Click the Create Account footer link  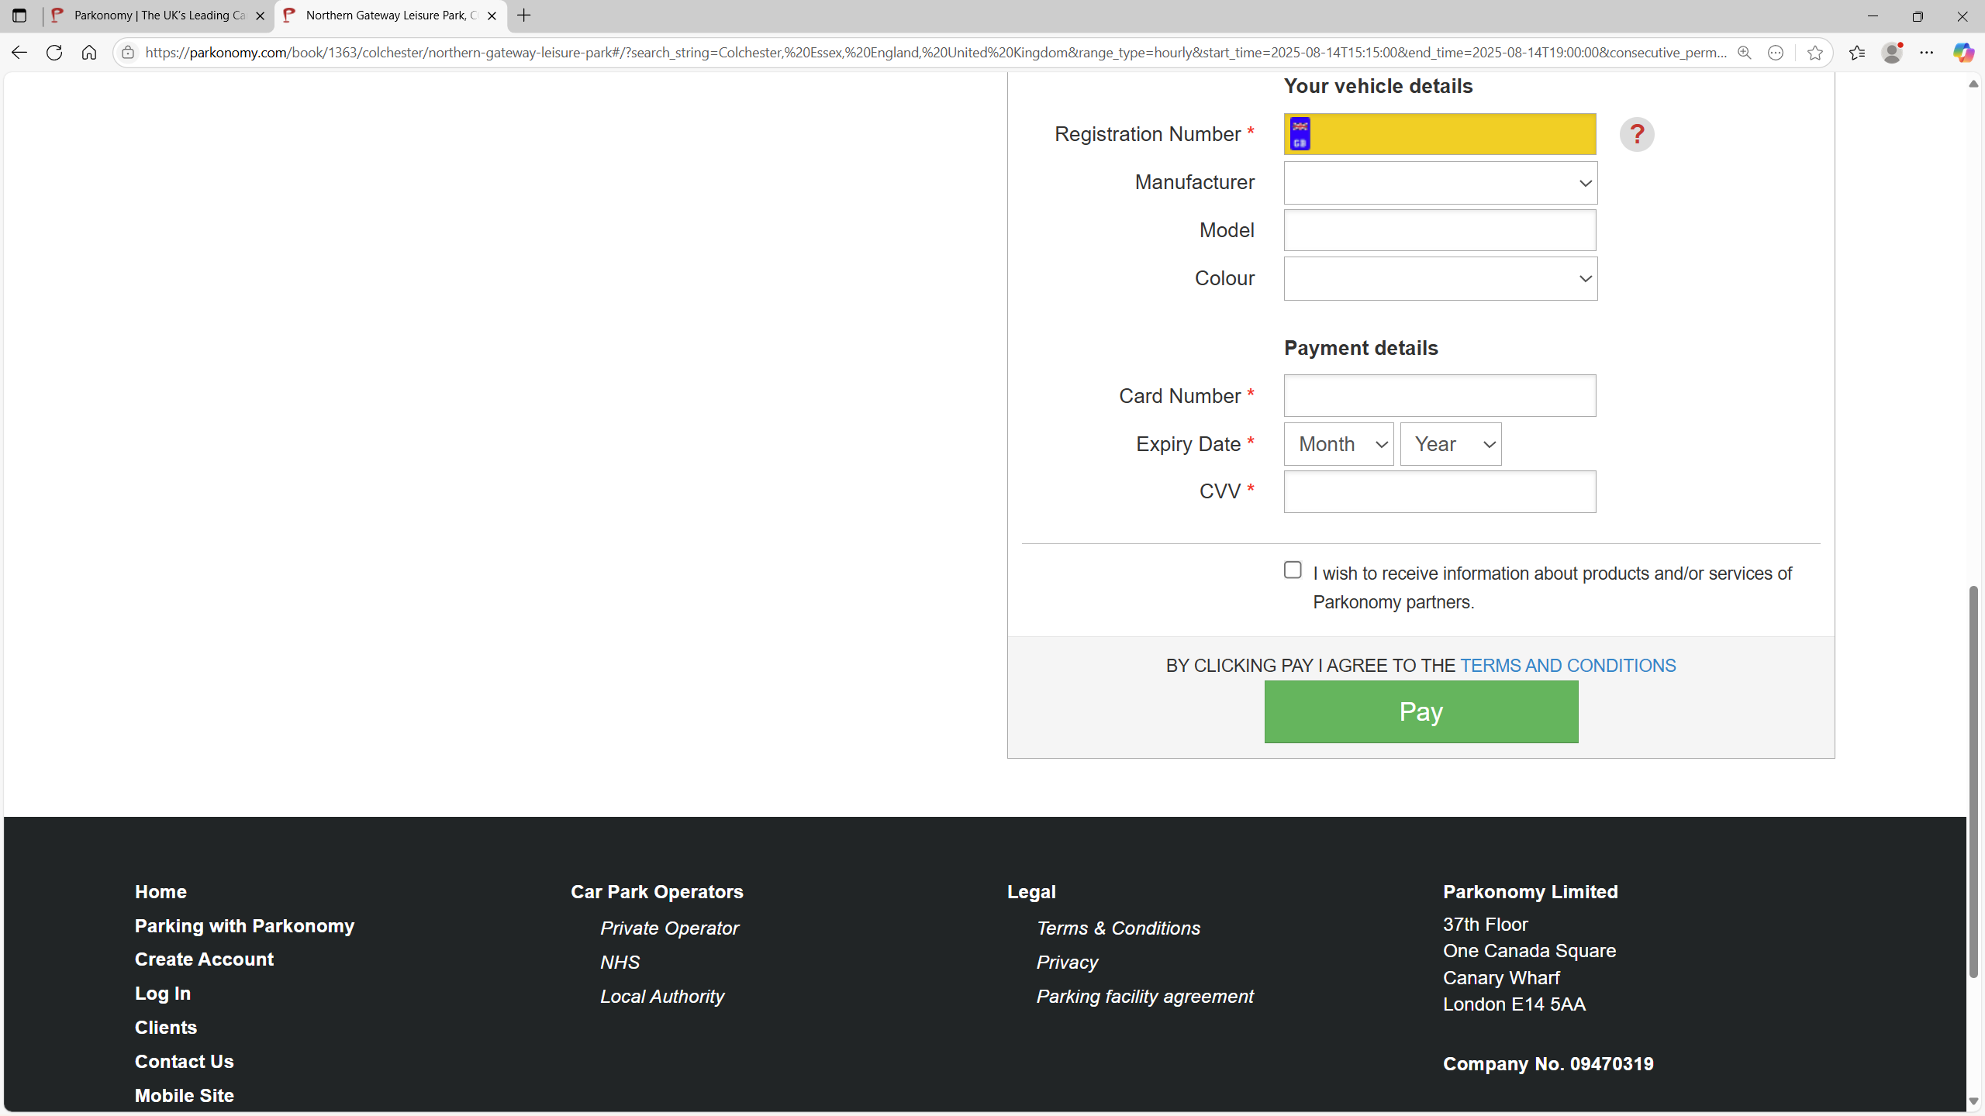(x=204, y=959)
